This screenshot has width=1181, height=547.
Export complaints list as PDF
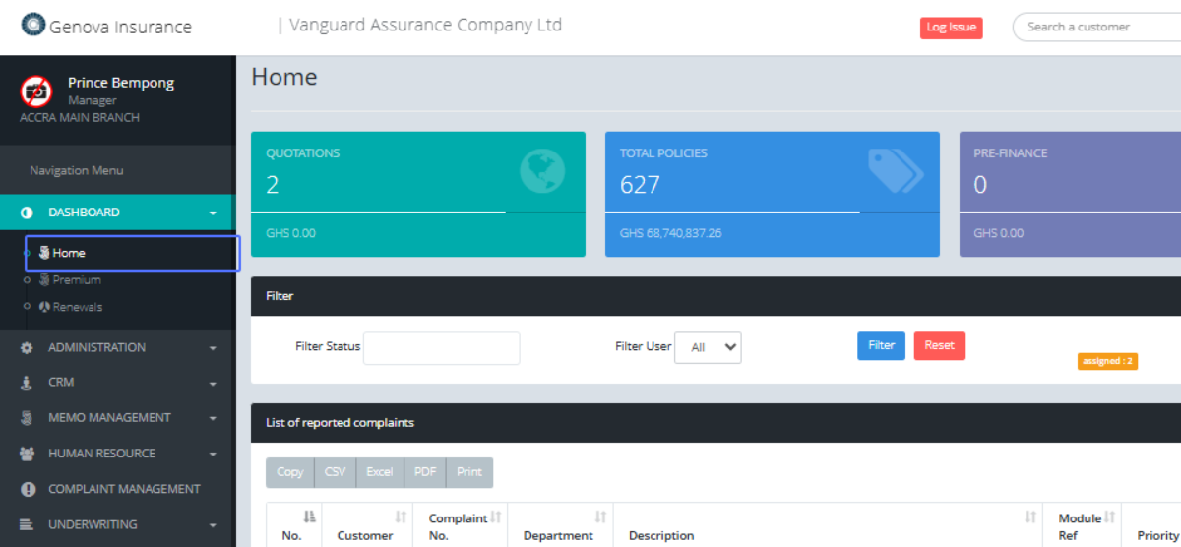coord(425,472)
